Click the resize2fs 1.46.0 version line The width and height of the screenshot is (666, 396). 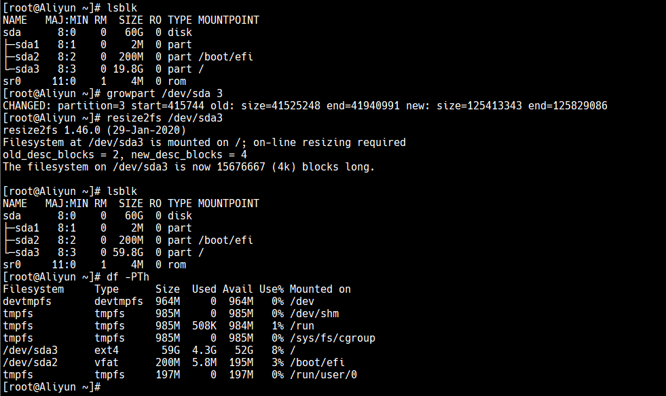94,130
